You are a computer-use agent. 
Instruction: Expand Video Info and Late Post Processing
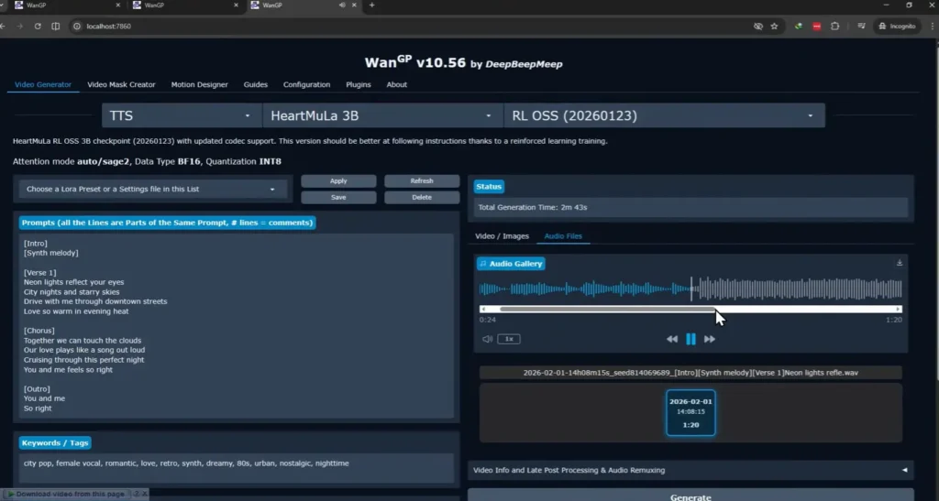[x=690, y=470]
